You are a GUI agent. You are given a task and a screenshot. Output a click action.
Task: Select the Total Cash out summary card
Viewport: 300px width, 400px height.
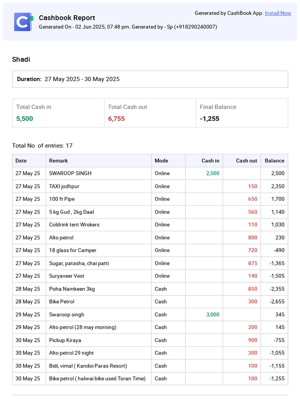pos(150,113)
